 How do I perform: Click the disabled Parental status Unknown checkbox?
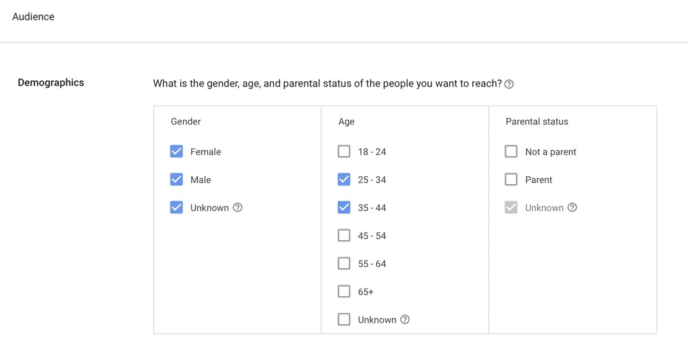[511, 208]
